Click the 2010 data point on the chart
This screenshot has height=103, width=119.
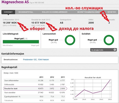84,90
